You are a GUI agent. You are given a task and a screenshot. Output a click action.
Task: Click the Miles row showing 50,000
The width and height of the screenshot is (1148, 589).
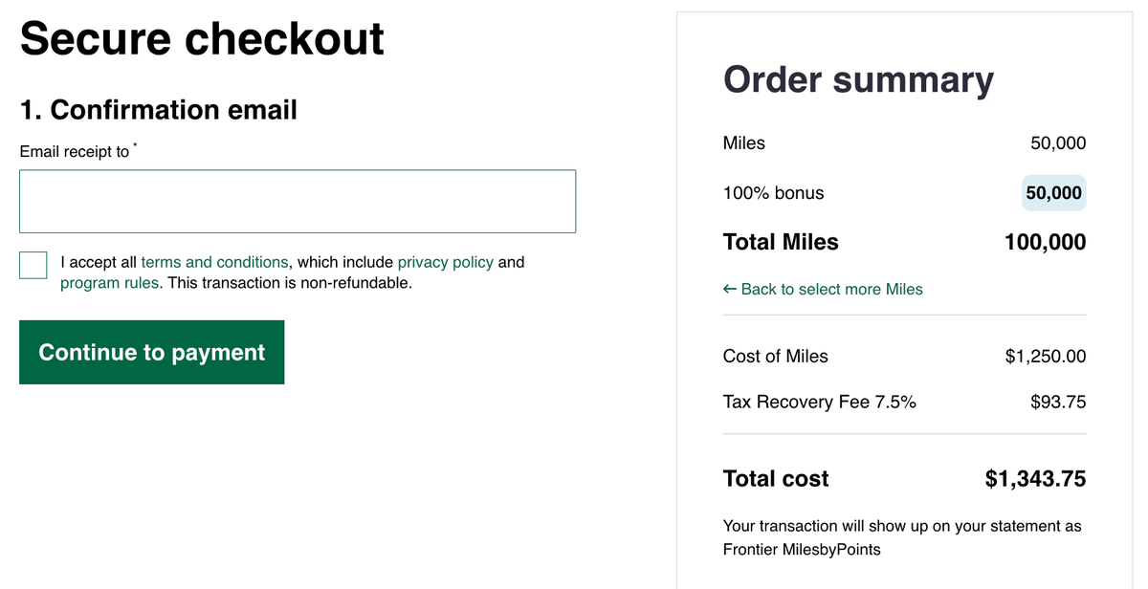click(904, 142)
